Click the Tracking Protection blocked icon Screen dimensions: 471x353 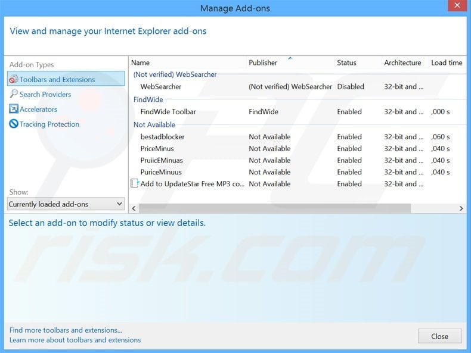(x=14, y=124)
